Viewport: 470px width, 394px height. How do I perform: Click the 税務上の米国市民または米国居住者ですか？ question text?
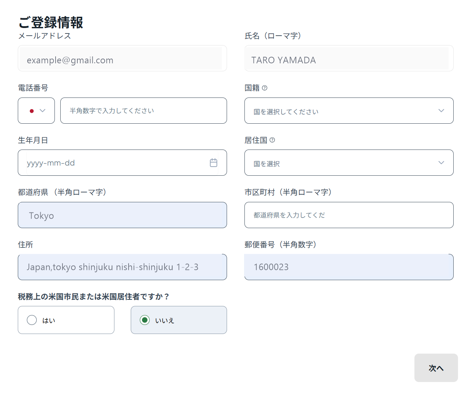pos(94,297)
